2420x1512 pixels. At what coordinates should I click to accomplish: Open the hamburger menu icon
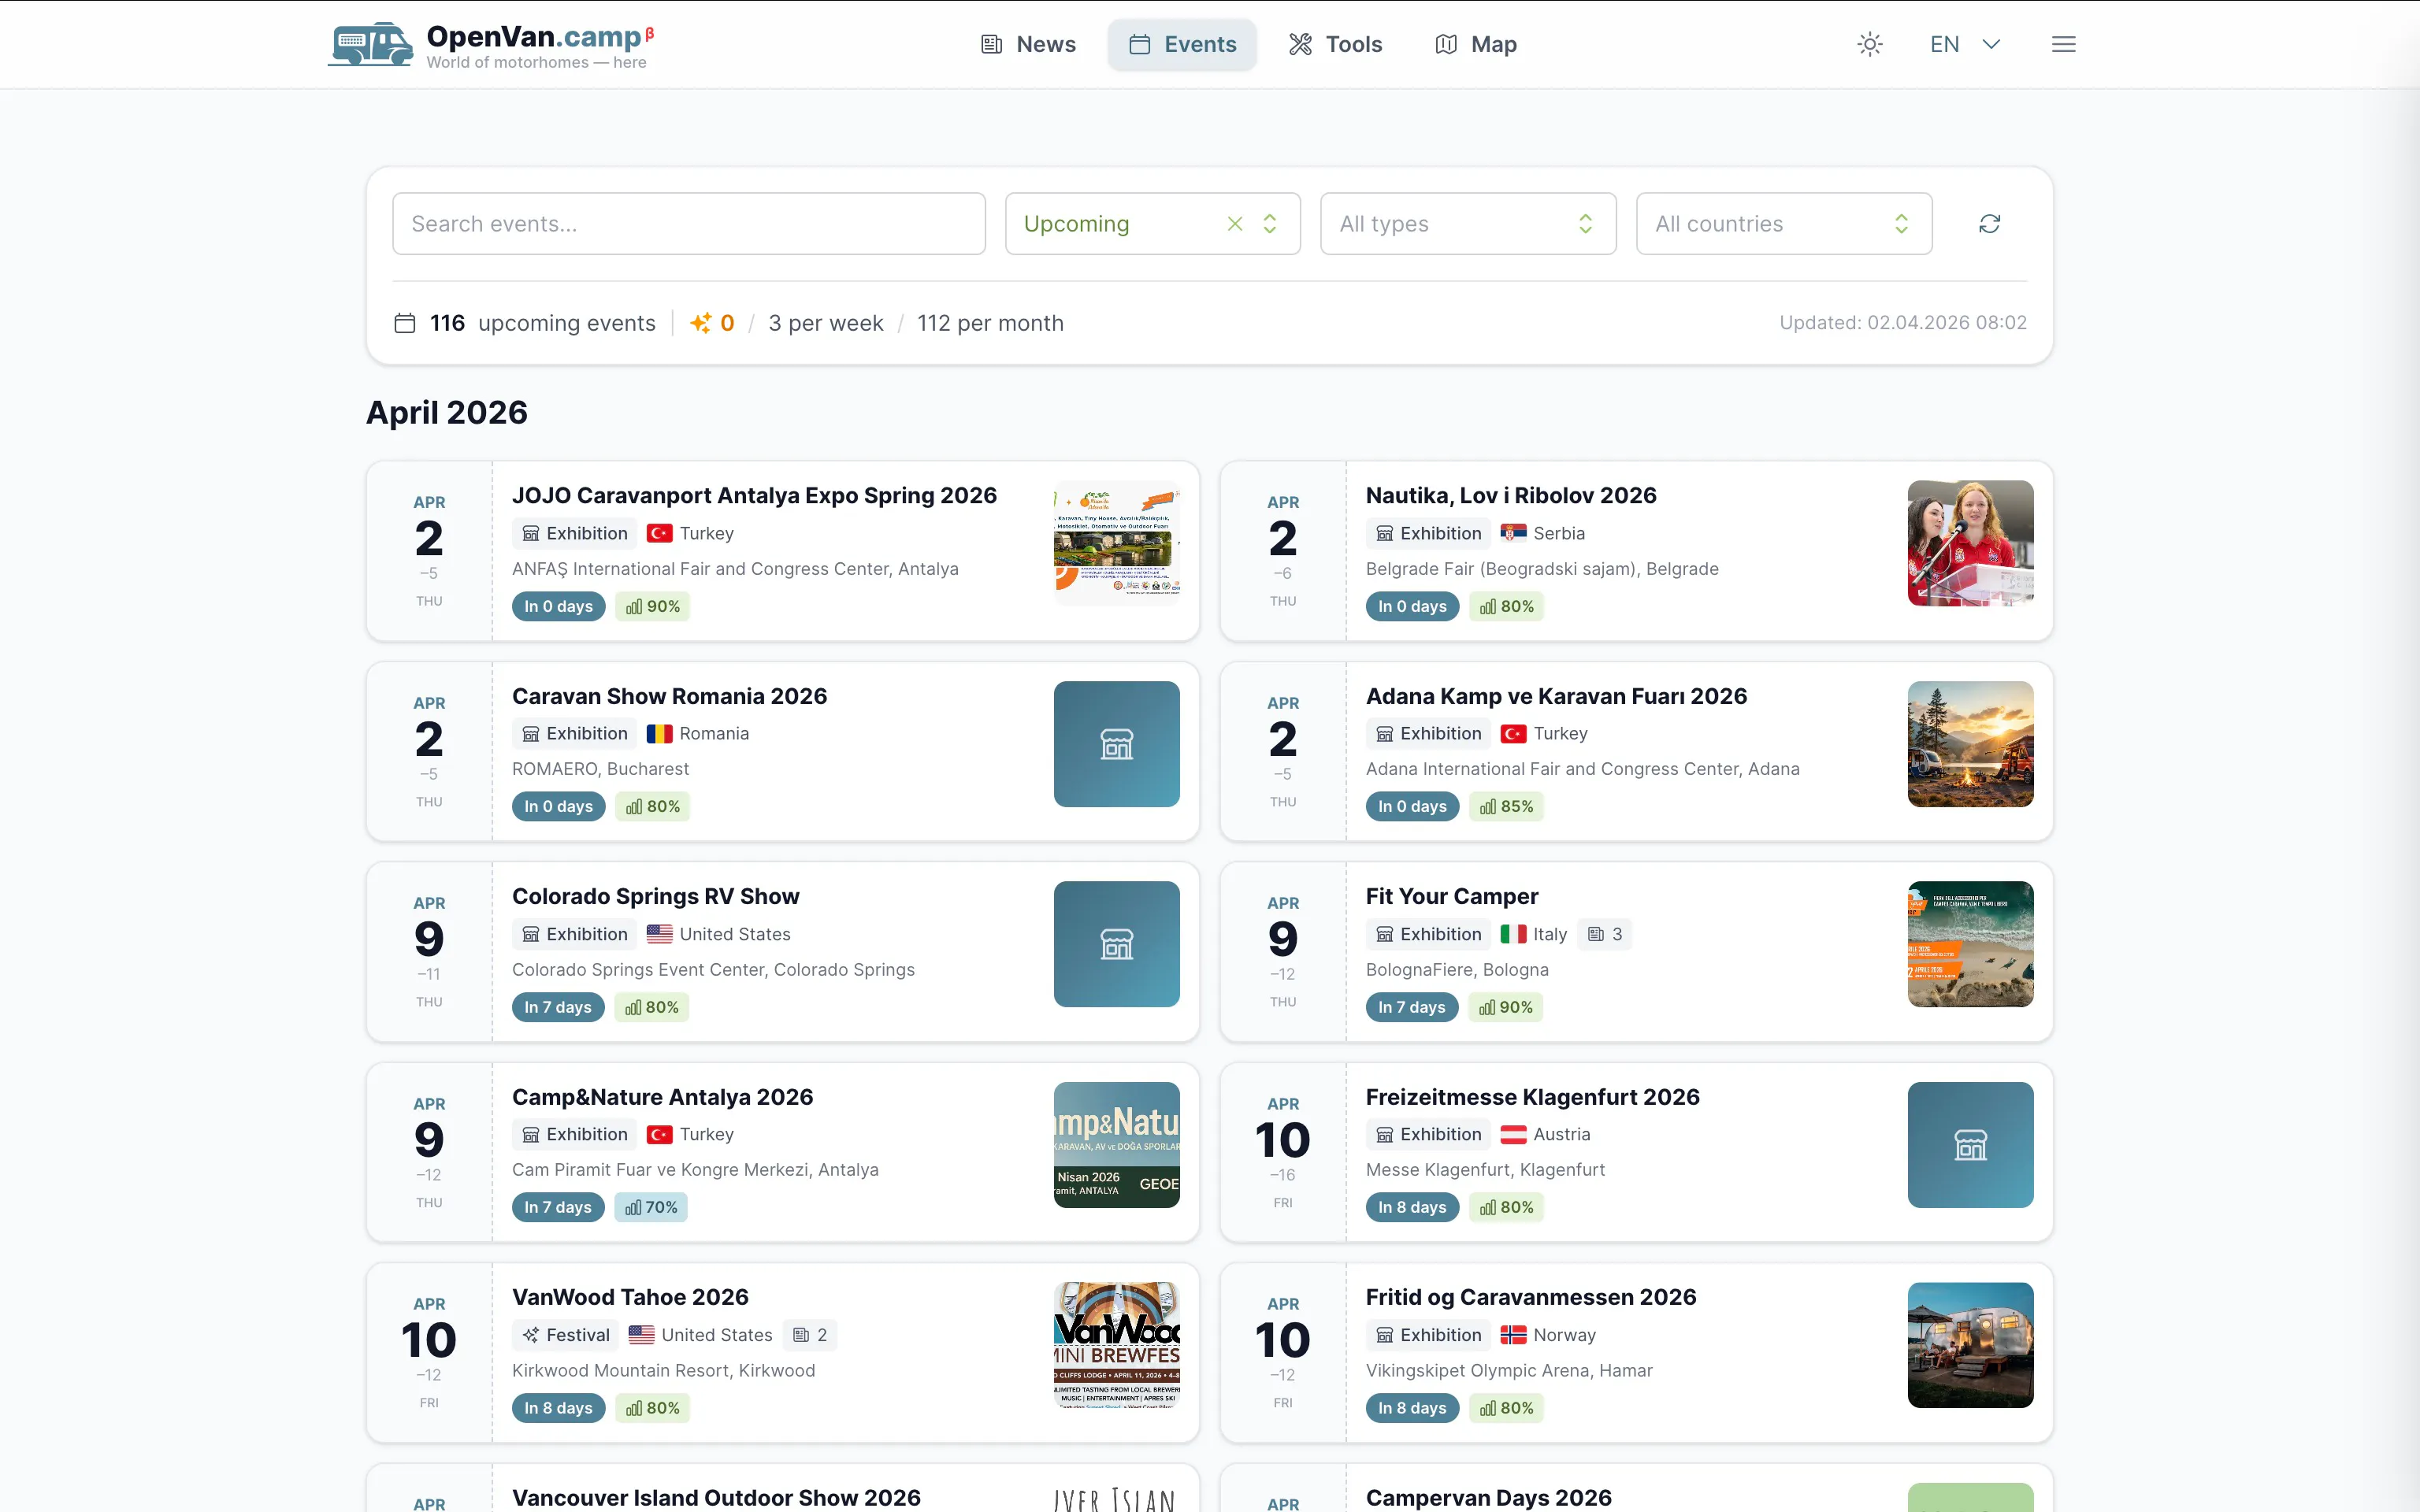[x=2063, y=44]
